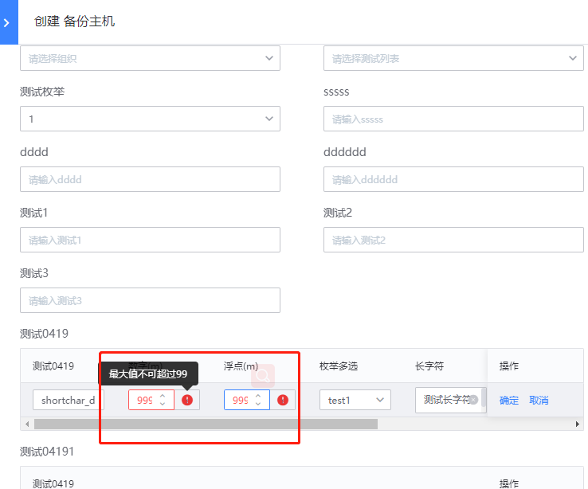Confirm the row edit with 确定
The width and height of the screenshot is (588, 489).
click(x=509, y=401)
